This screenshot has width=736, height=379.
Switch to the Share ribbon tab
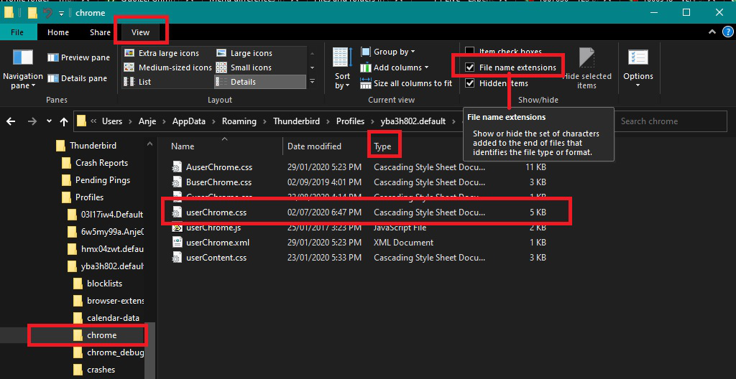[x=100, y=32]
